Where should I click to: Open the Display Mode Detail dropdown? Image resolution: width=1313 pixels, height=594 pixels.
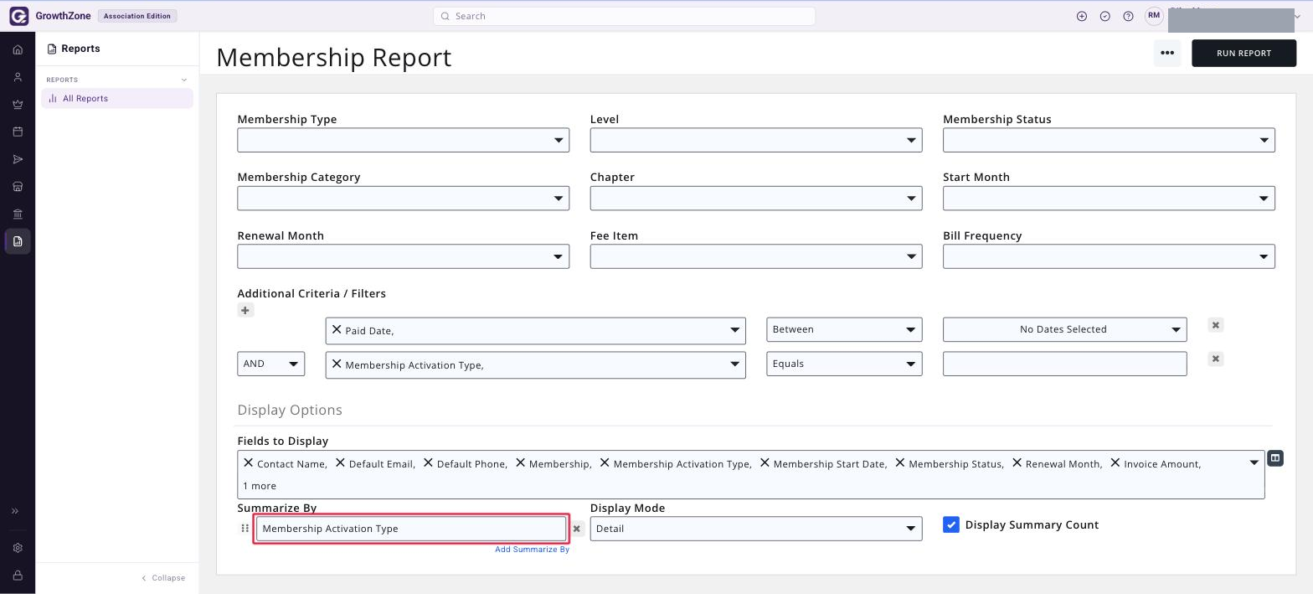756,529
